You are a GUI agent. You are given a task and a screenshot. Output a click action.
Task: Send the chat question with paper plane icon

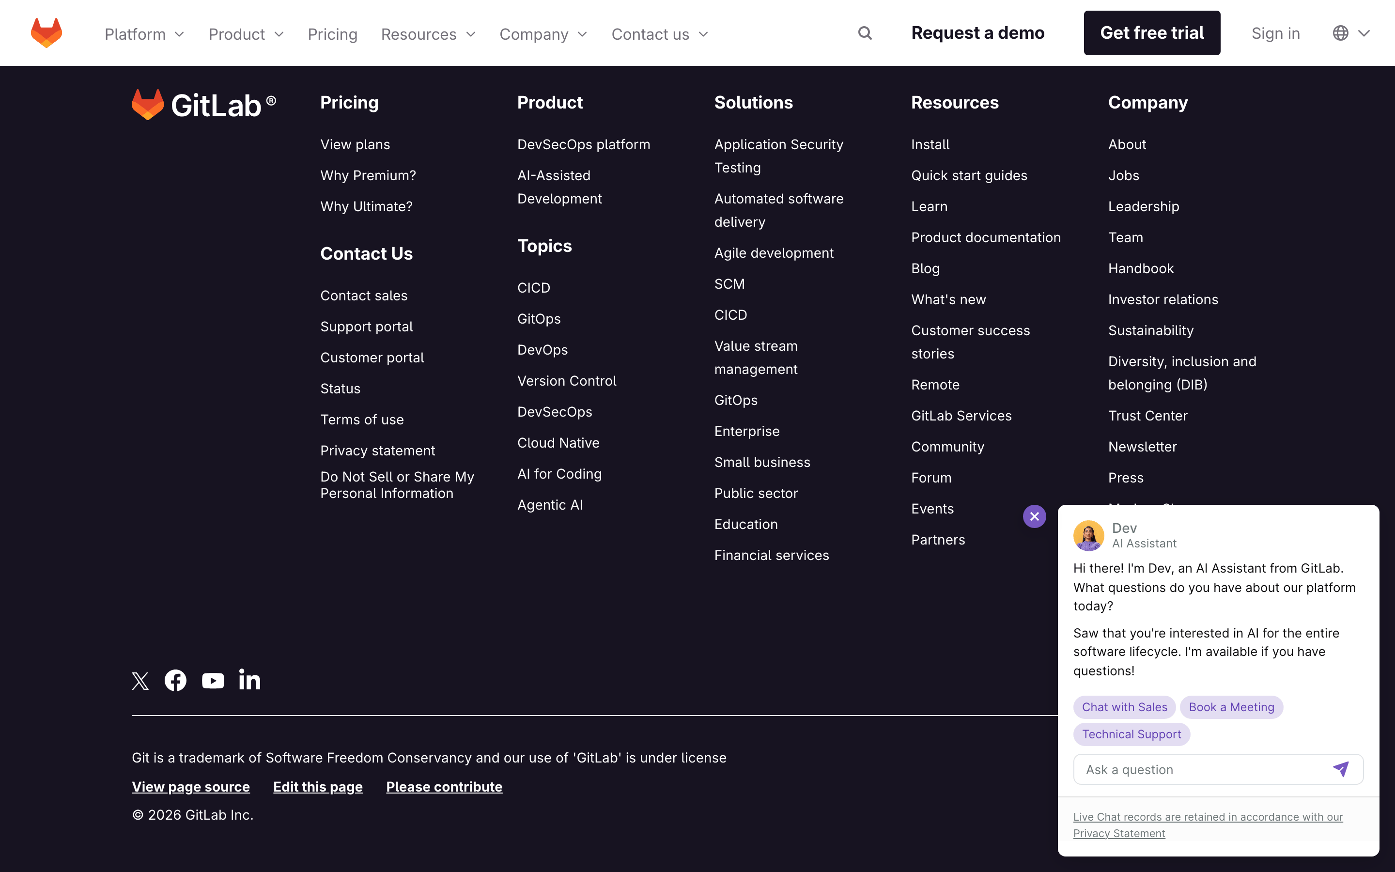click(x=1341, y=769)
